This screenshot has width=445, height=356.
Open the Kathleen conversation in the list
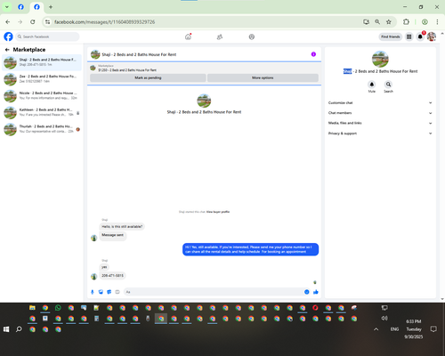coord(42,112)
